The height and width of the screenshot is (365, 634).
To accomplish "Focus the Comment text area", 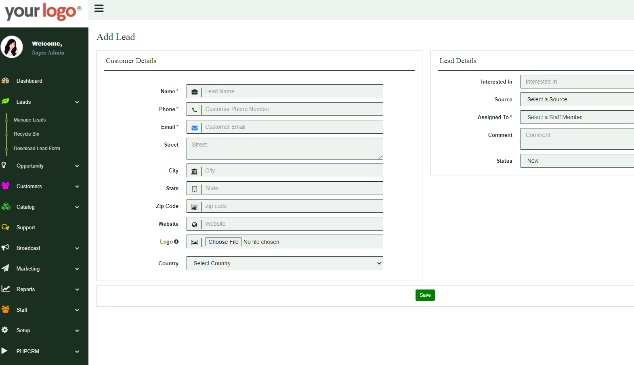I will (x=577, y=139).
